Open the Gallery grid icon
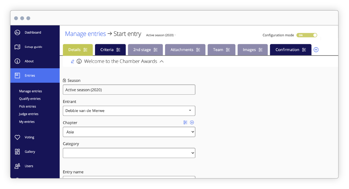The width and height of the screenshot is (349, 189). (x=17, y=152)
